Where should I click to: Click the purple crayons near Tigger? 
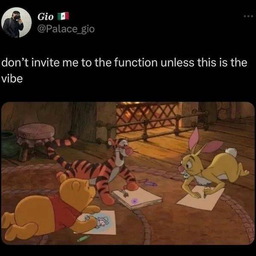click(148, 183)
